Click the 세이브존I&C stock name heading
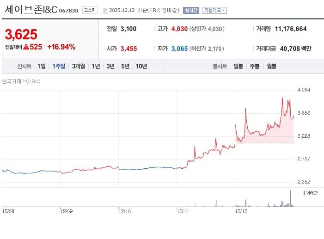Screen dimensions: 324x239 tap(31, 10)
